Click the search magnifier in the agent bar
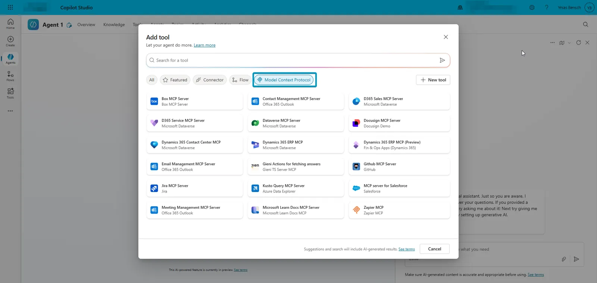This screenshot has width=597, height=283. (x=585, y=24)
